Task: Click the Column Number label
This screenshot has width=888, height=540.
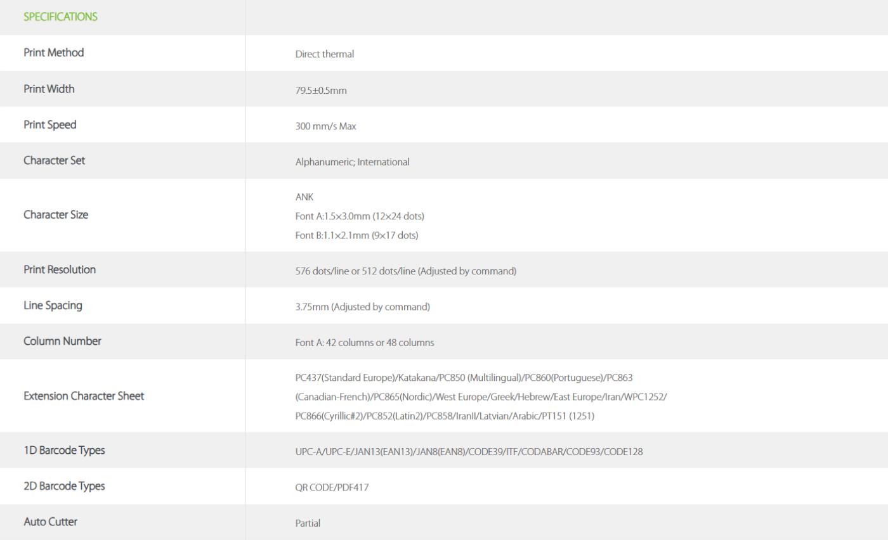Action: tap(62, 341)
